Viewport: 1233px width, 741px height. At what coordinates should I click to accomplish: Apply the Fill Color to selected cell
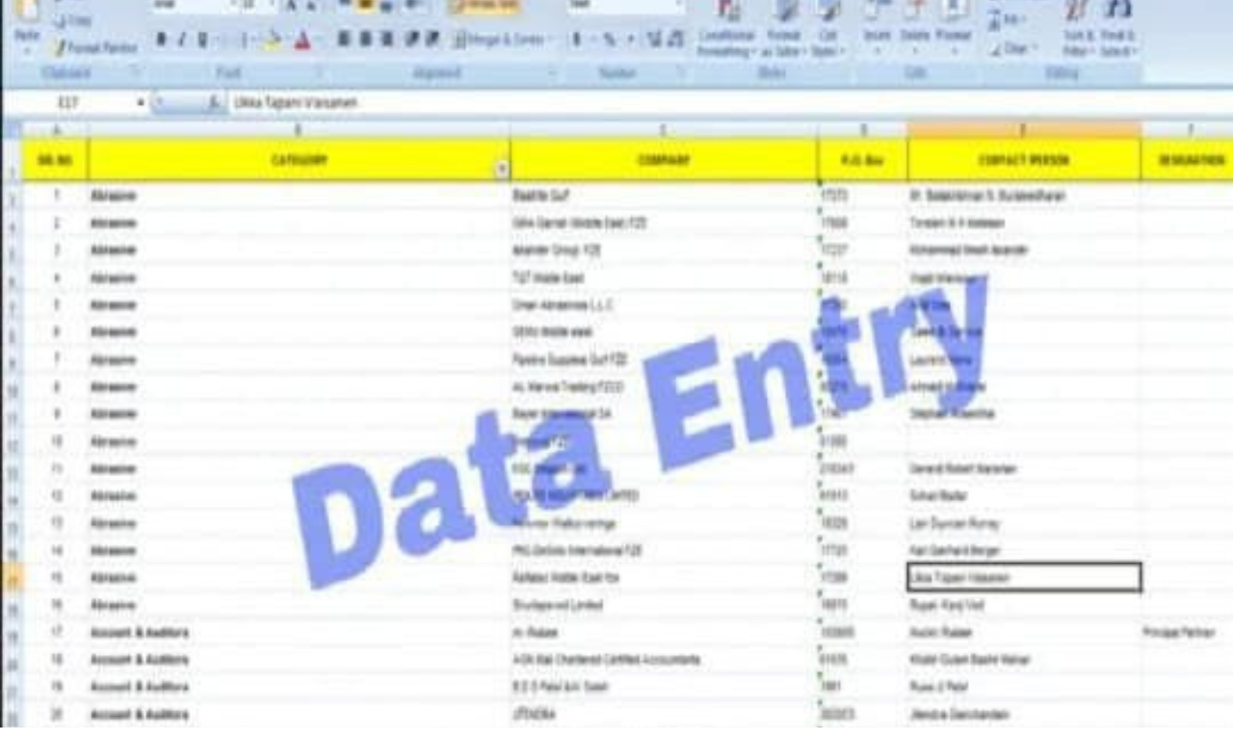[x=271, y=40]
